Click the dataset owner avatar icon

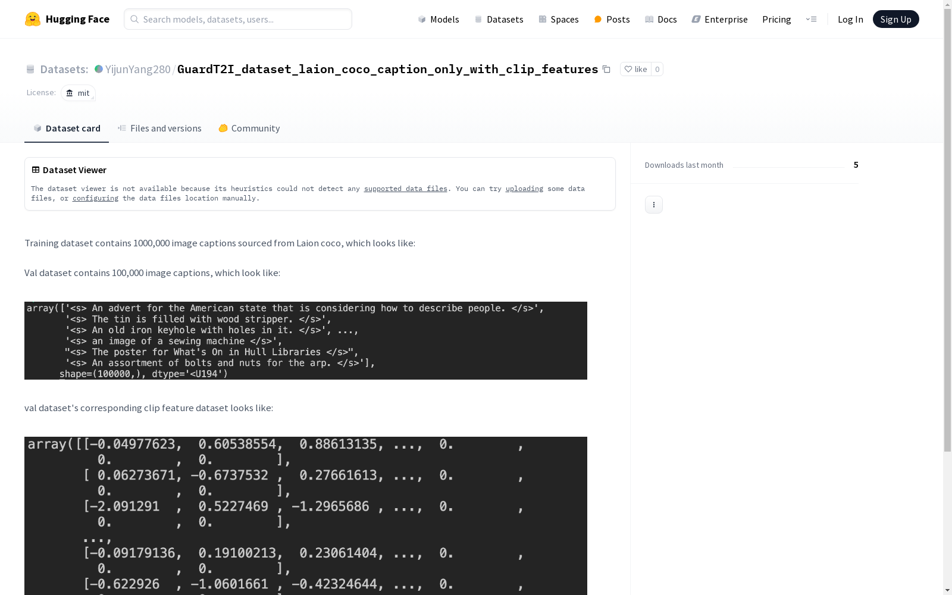[99, 69]
